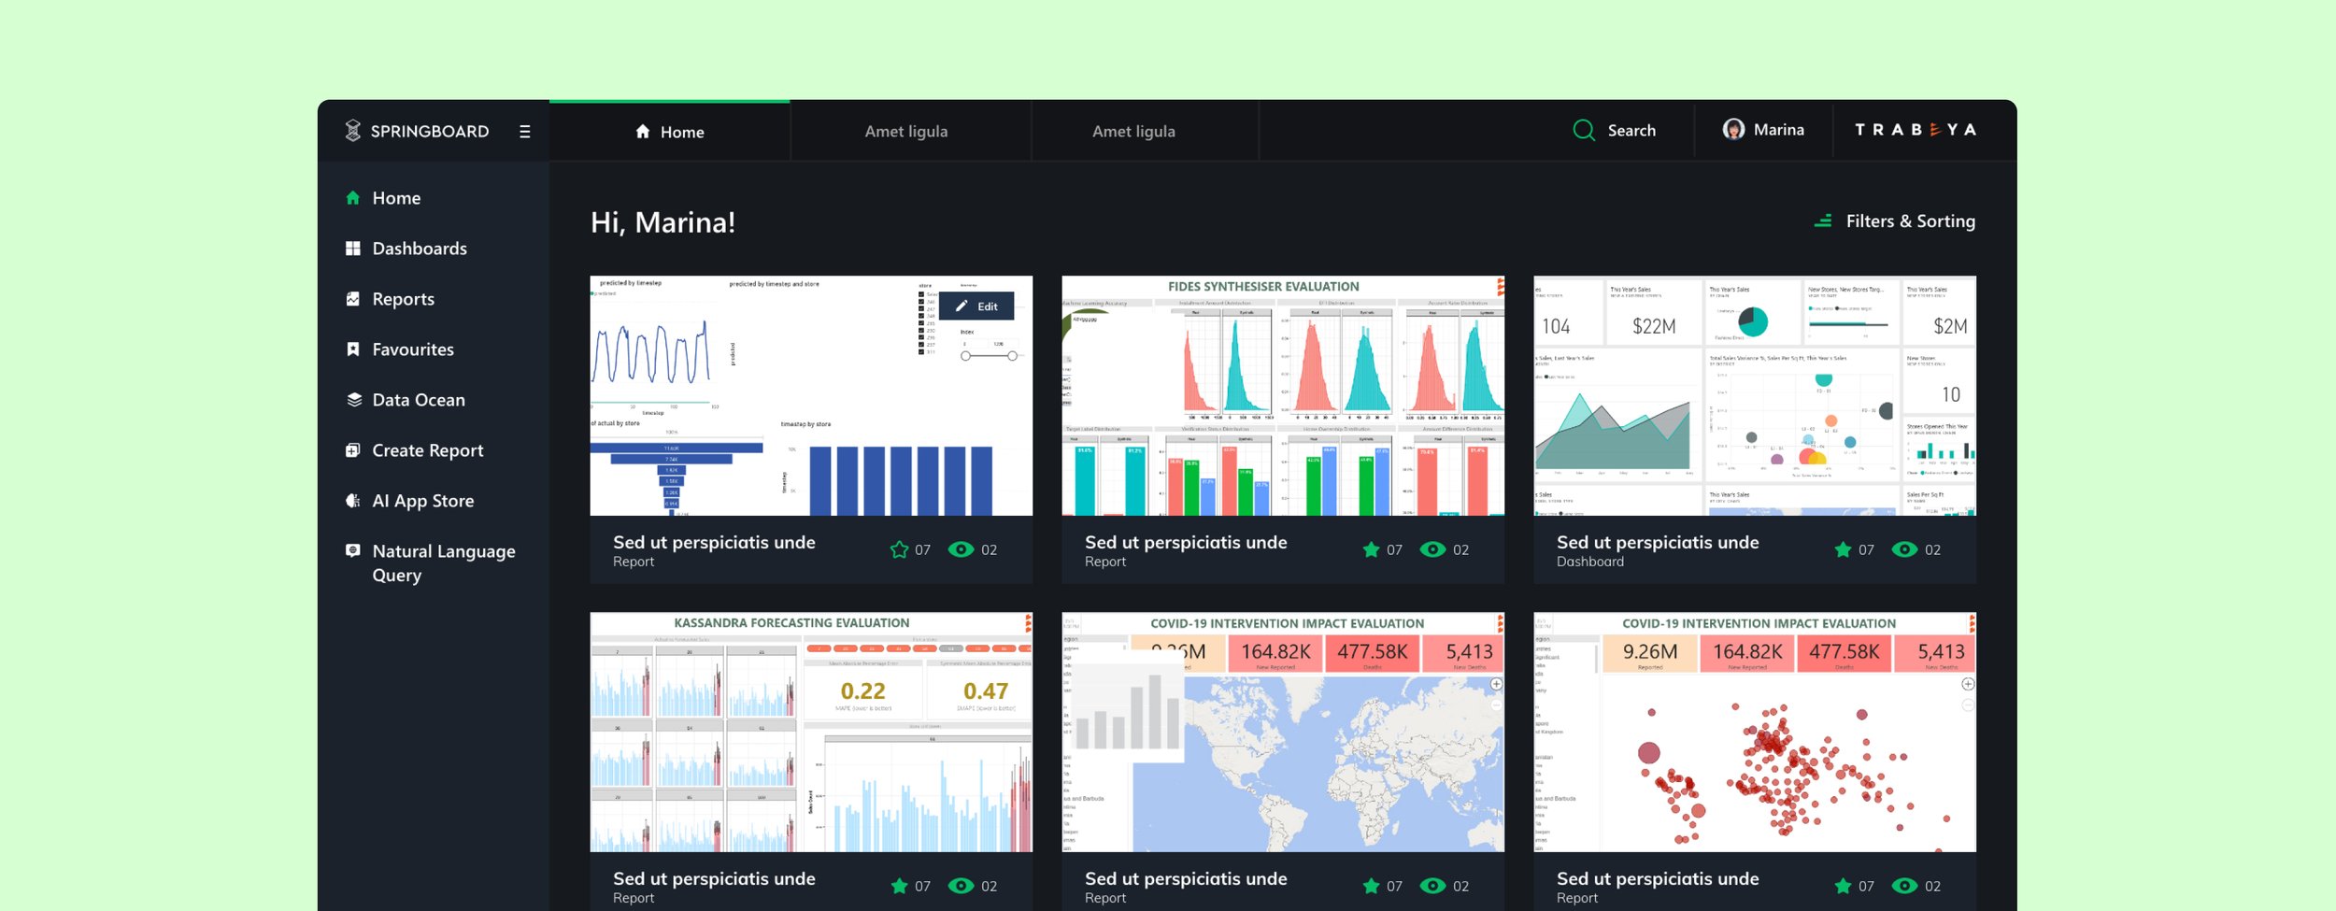The height and width of the screenshot is (911, 2336).
Task: Click the SPRINGBOARD wordmark text
Action: pos(430,132)
